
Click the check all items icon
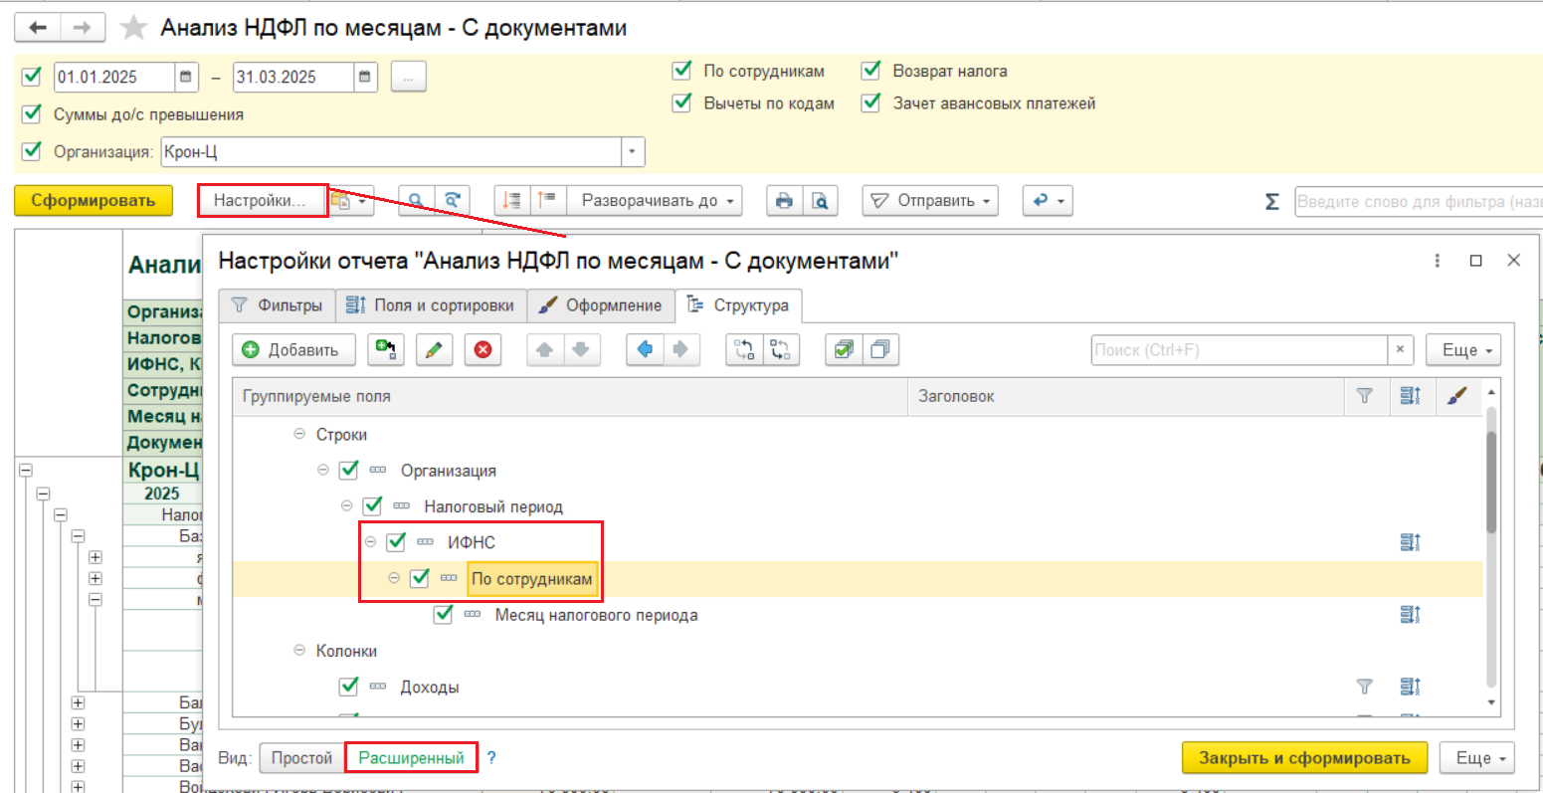tap(844, 350)
